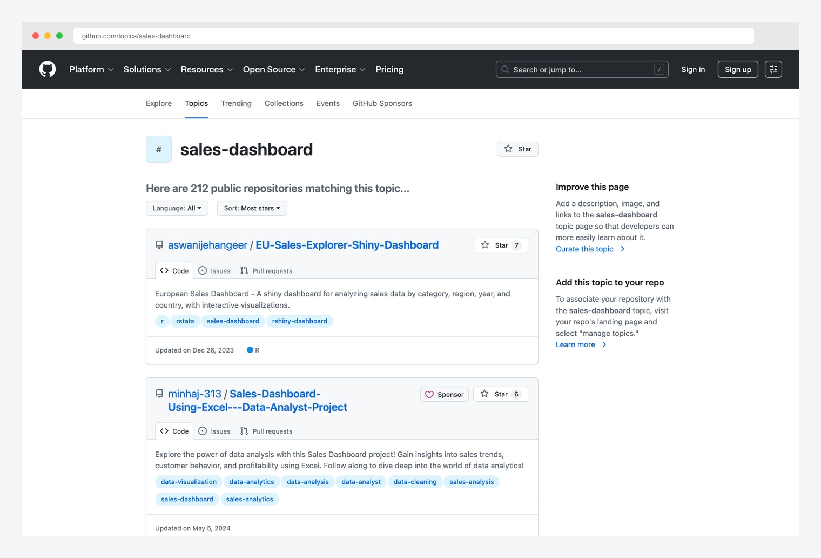Image resolution: width=821 pixels, height=558 pixels.
Task: Click the heart Sponsor button for minhaj-313
Action: (445, 394)
